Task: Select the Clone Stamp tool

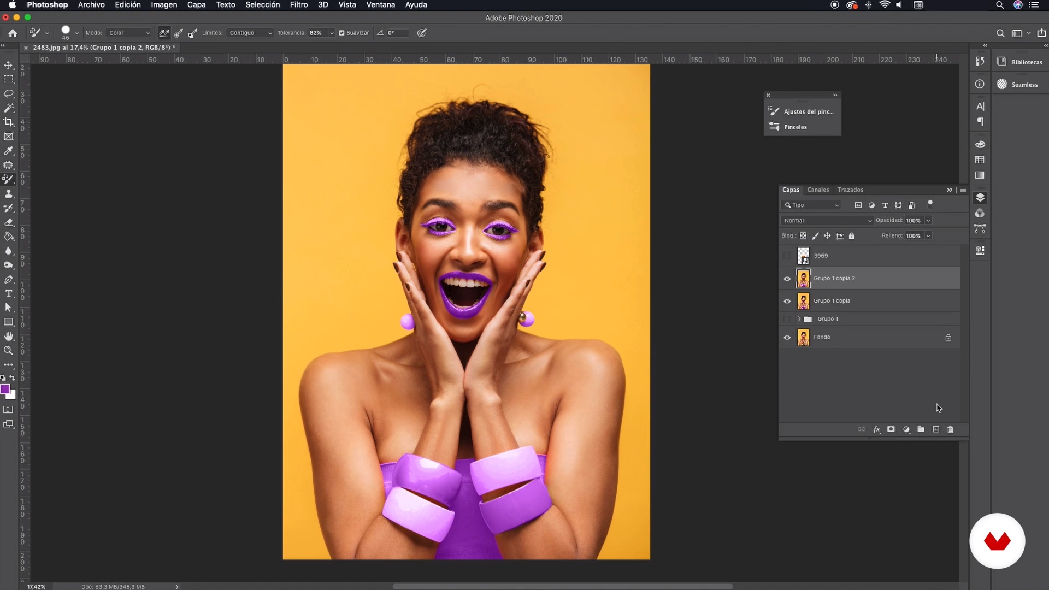Action: [9, 194]
